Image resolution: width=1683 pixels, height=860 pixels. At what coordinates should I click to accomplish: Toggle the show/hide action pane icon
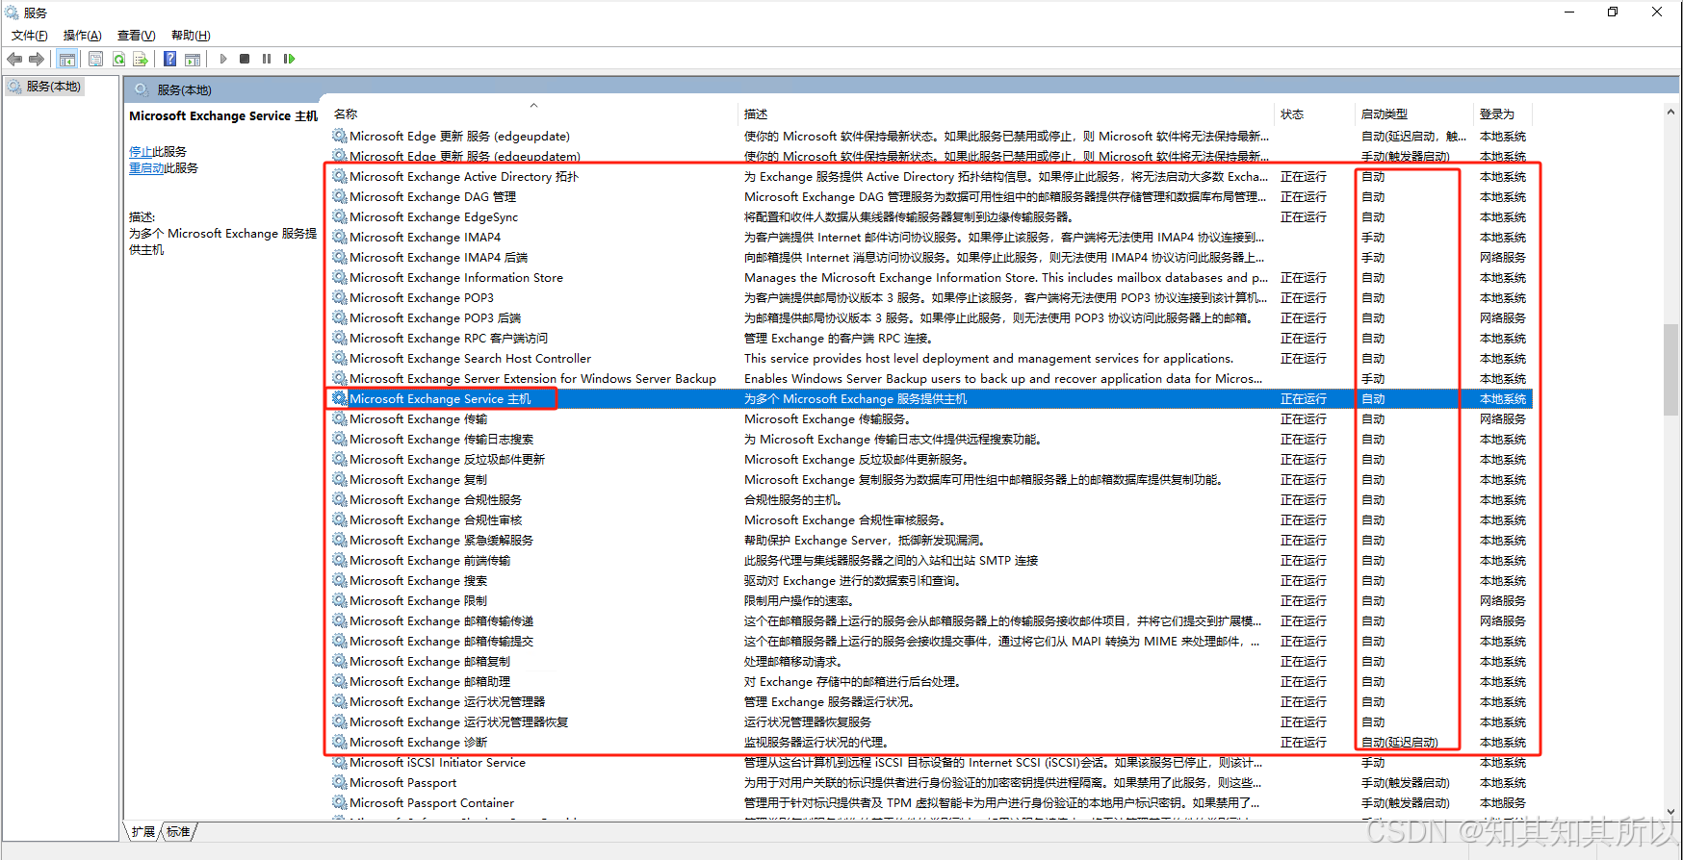point(193,59)
